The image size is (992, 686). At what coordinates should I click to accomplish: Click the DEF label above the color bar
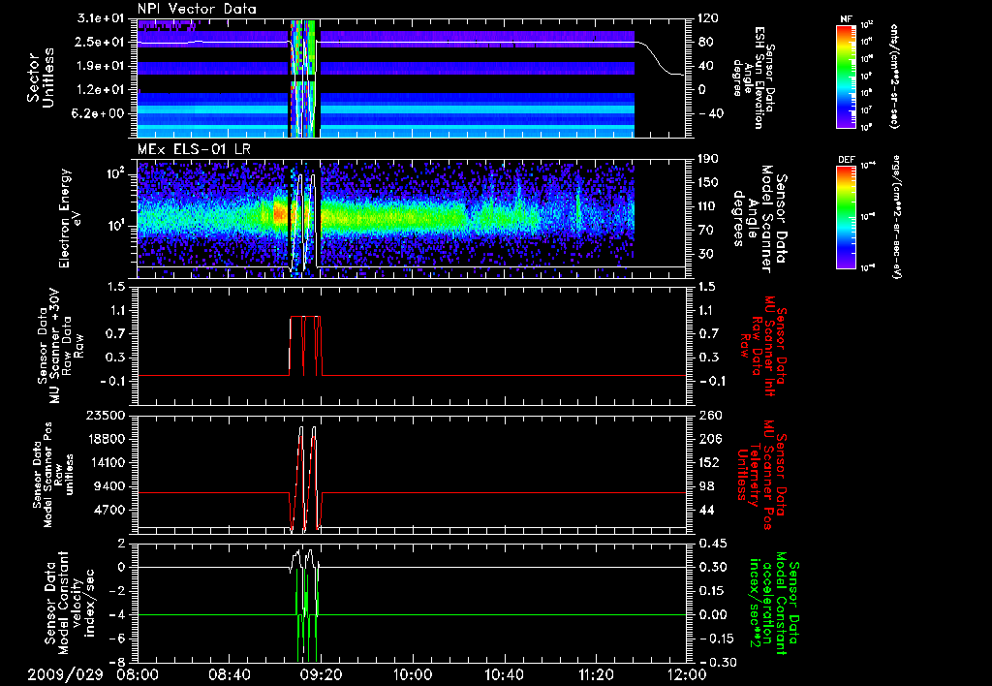tap(846, 160)
